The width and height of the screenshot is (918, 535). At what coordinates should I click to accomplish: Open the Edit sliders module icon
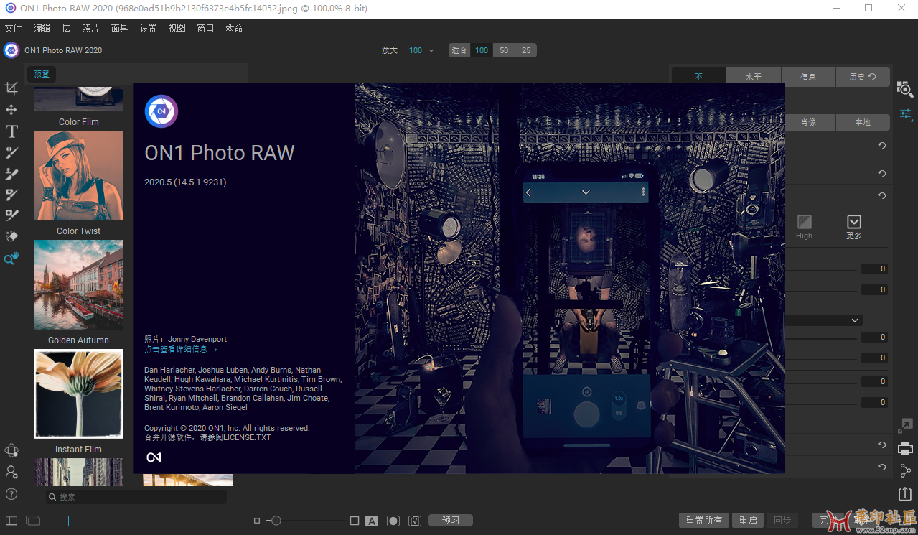[905, 114]
